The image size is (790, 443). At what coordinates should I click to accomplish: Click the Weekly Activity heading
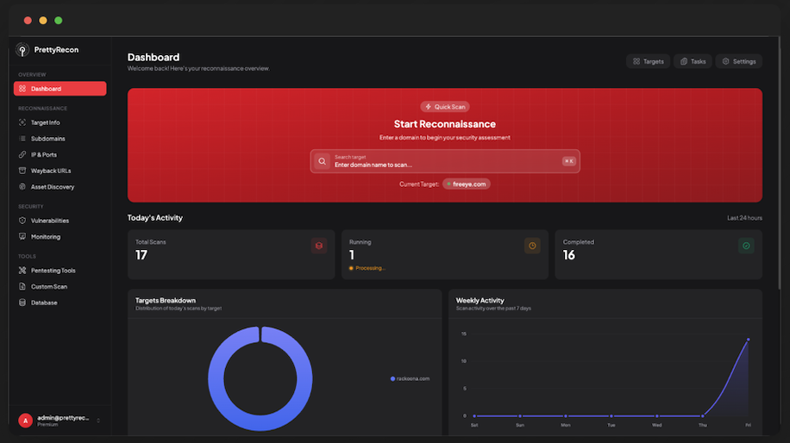pos(480,301)
